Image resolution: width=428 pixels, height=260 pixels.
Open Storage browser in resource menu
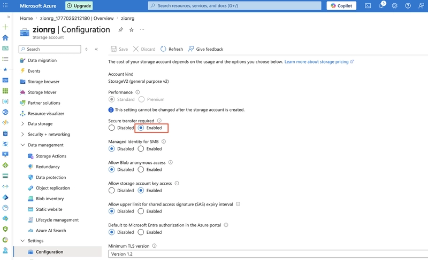[x=44, y=82]
